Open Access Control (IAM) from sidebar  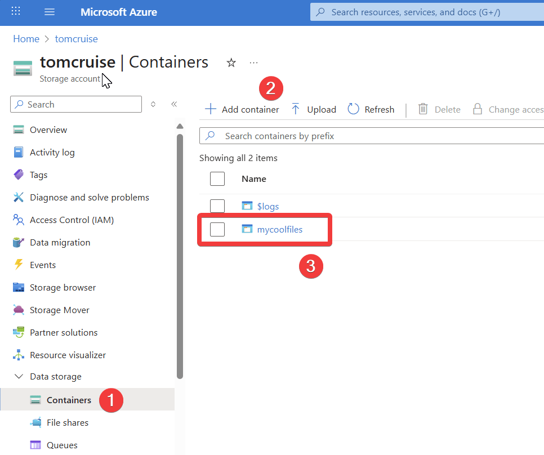(x=72, y=220)
